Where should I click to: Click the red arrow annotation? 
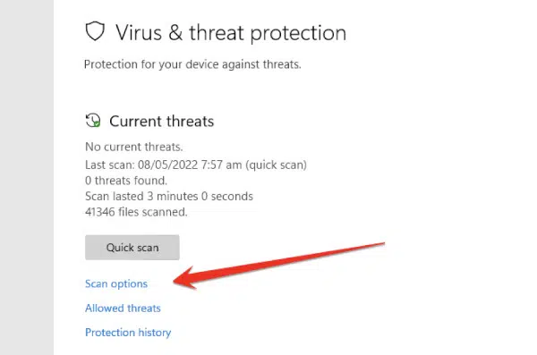tap(279, 266)
